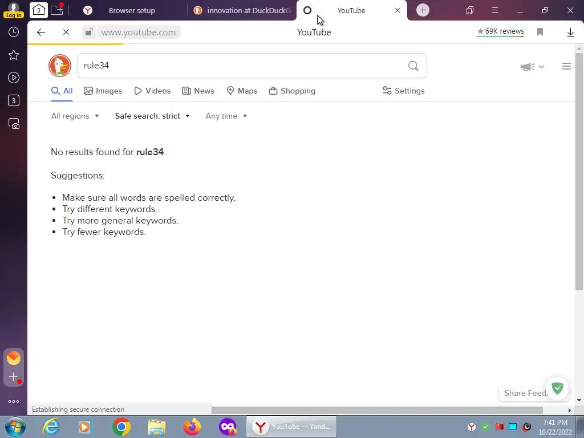Expand the Safe search: strict dropdown
Viewport: 584px width, 438px height.
(152, 116)
